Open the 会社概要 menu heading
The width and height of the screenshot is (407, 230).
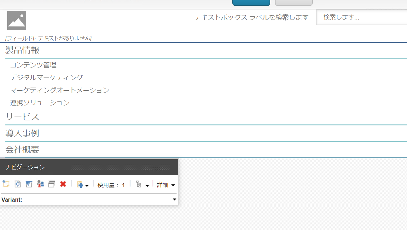pyautogui.click(x=22, y=150)
